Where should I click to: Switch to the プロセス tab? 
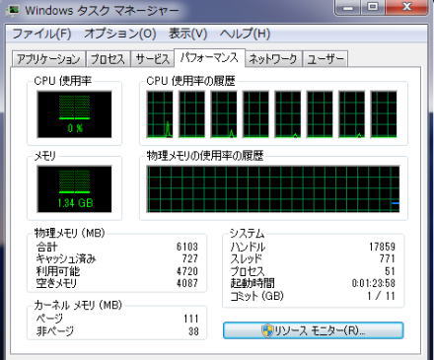(108, 59)
